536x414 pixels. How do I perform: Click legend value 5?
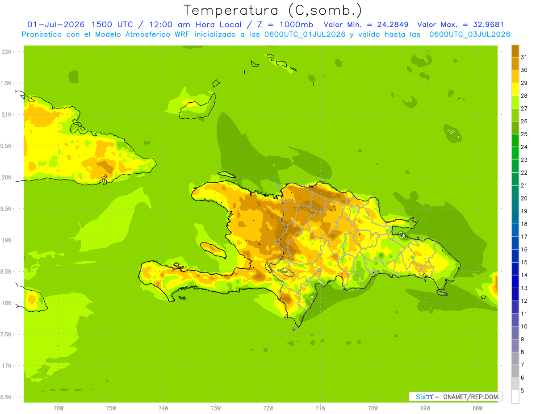click(x=523, y=390)
